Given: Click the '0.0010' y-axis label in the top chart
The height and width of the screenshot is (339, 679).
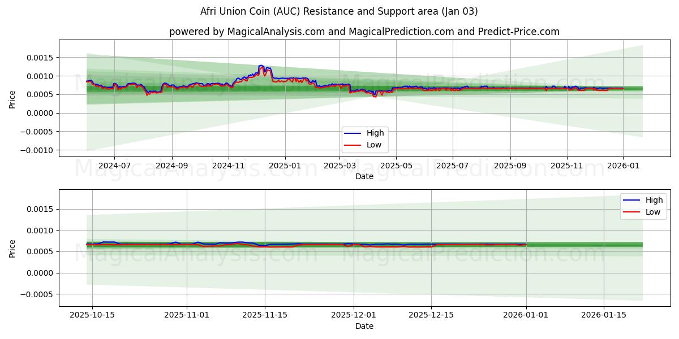Looking at the screenshot, I should point(41,76).
